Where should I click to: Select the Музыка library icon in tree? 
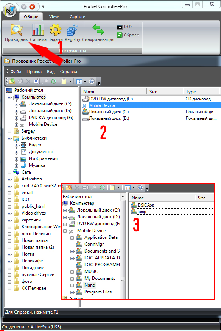(23, 165)
